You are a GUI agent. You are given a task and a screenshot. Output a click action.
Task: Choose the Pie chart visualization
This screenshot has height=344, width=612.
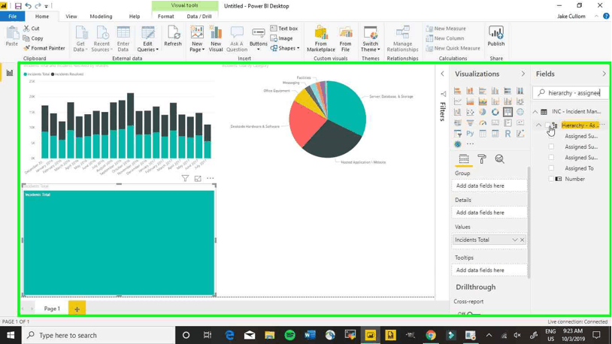click(x=483, y=112)
